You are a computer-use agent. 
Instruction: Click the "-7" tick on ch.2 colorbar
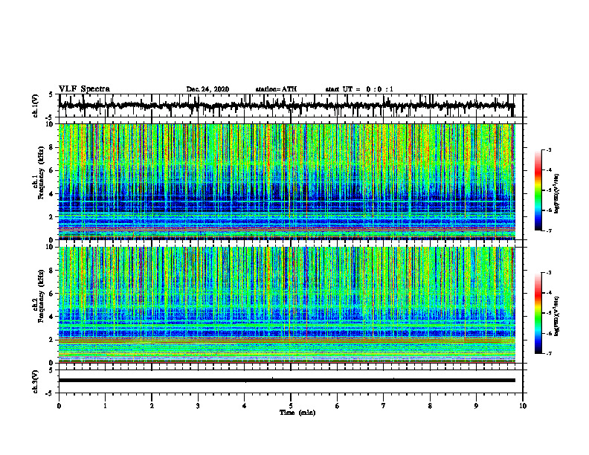549,354
